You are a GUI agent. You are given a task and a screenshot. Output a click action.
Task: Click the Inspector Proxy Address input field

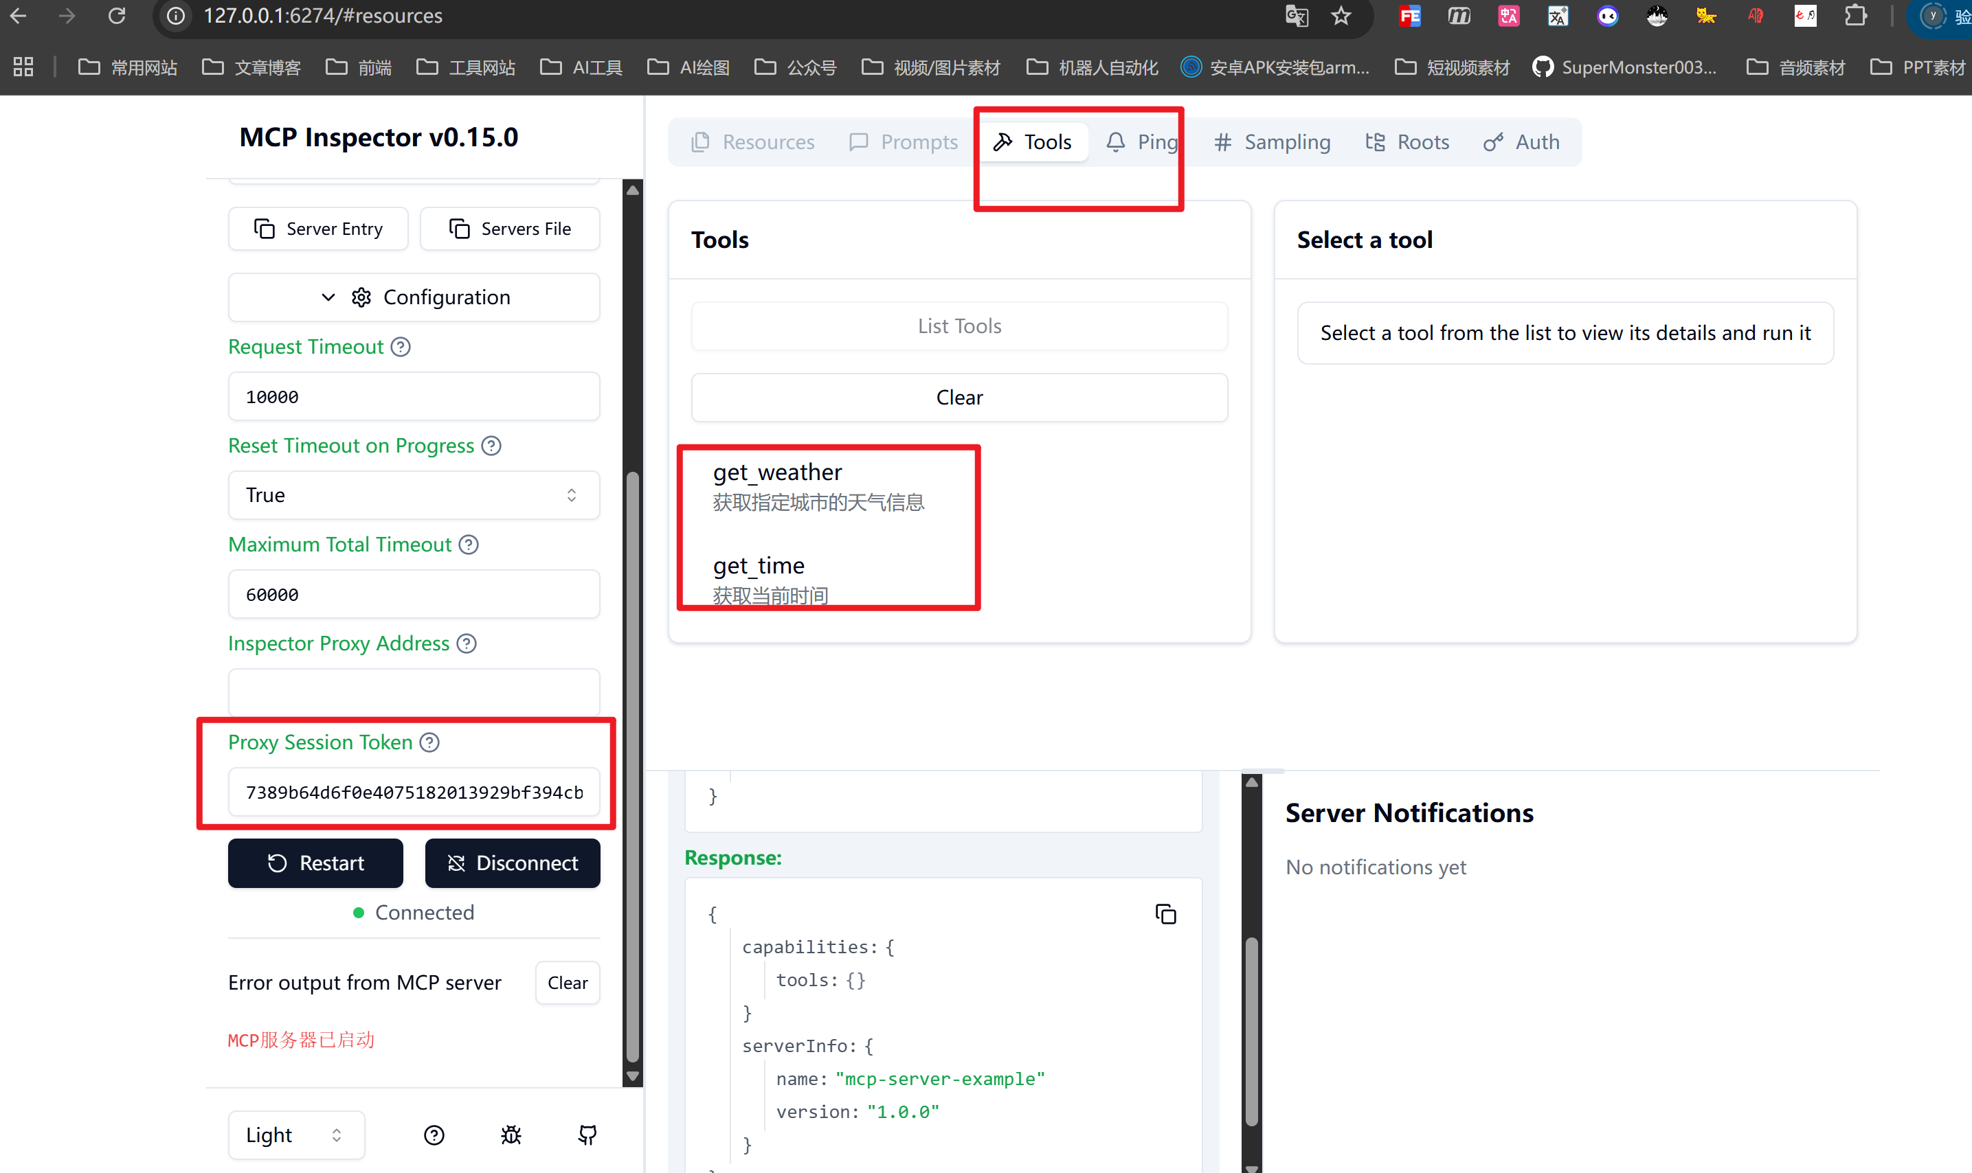tap(414, 692)
